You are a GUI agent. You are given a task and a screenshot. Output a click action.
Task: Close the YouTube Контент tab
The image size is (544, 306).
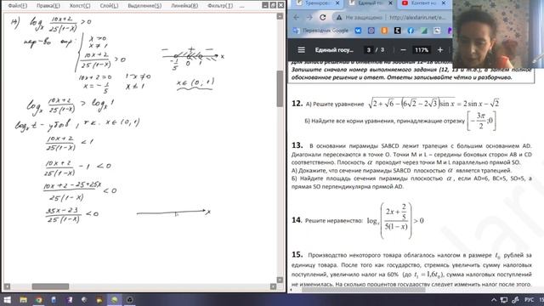point(444,3)
